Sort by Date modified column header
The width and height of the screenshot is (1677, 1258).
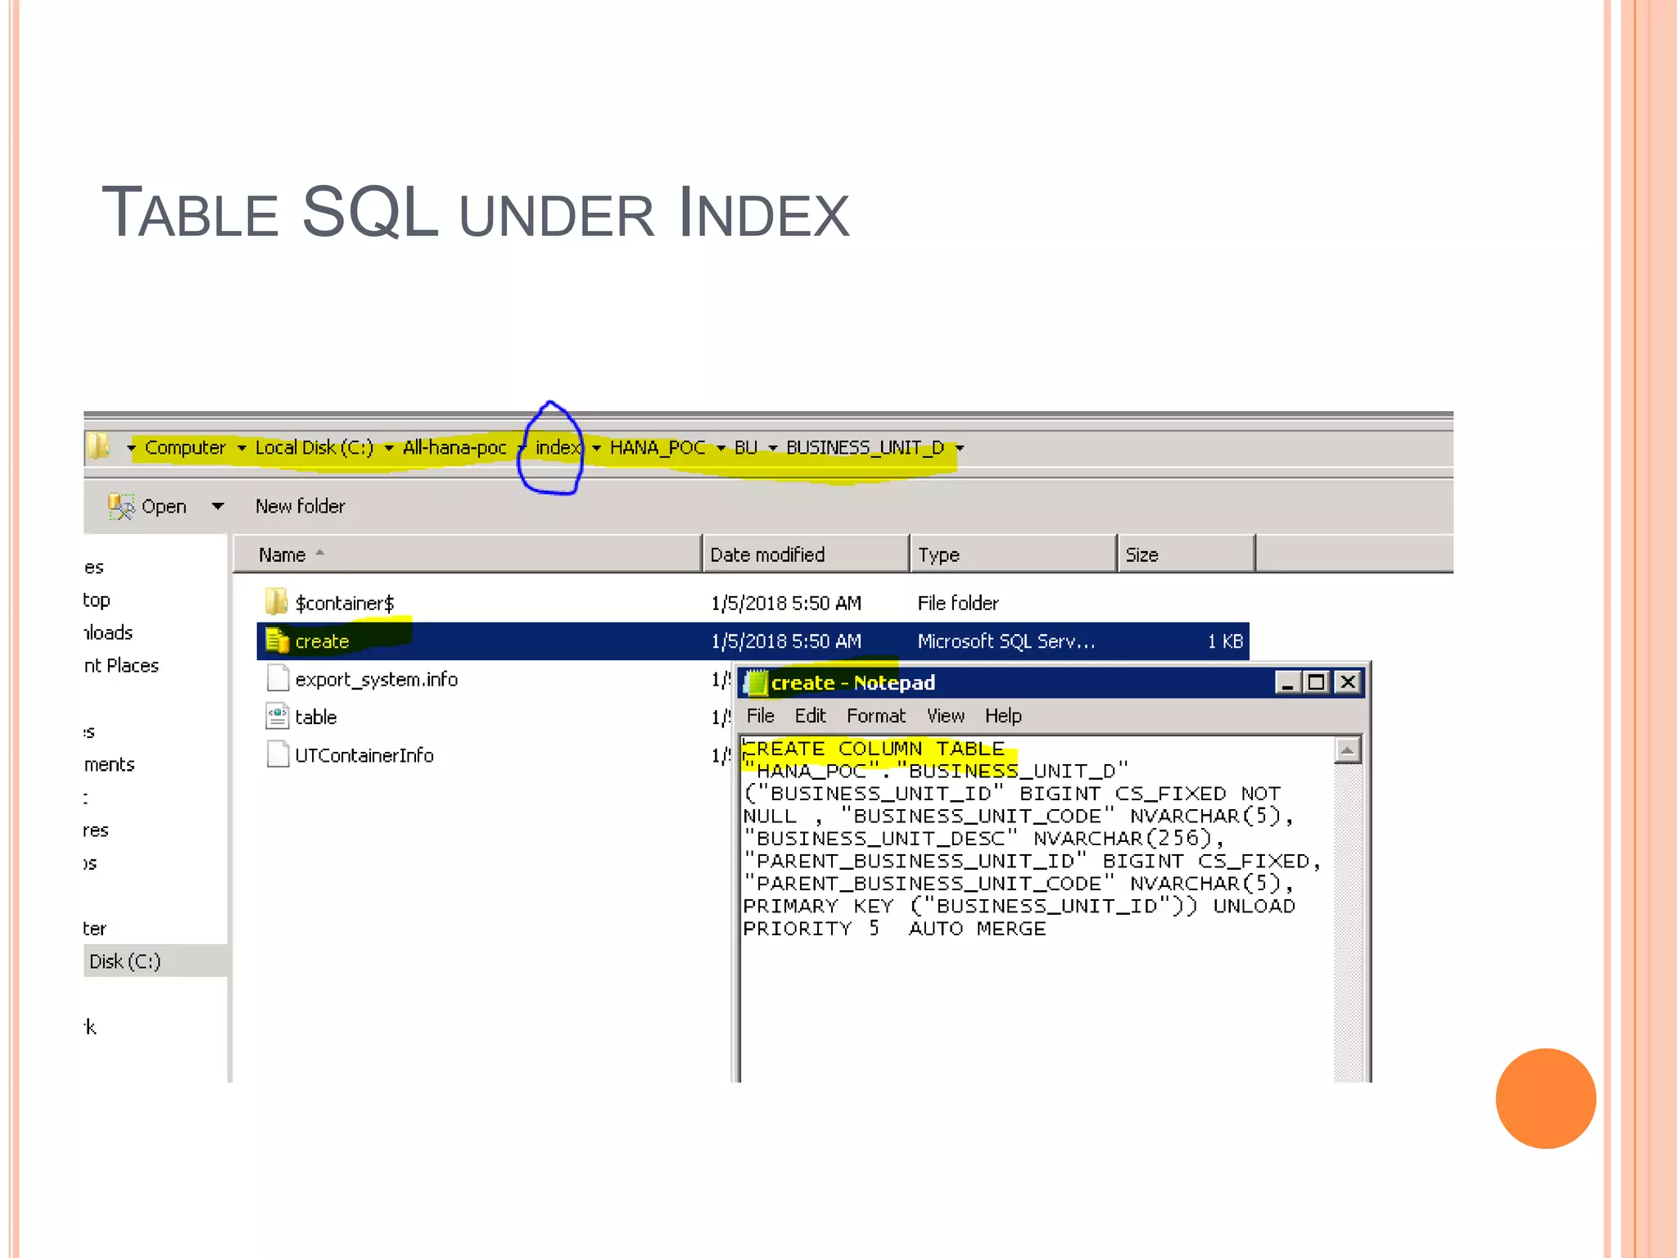(x=806, y=554)
